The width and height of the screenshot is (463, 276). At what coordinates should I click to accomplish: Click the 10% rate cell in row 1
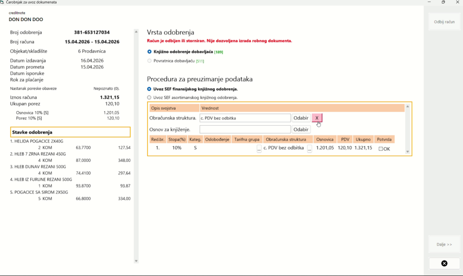pyautogui.click(x=176, y=148)
